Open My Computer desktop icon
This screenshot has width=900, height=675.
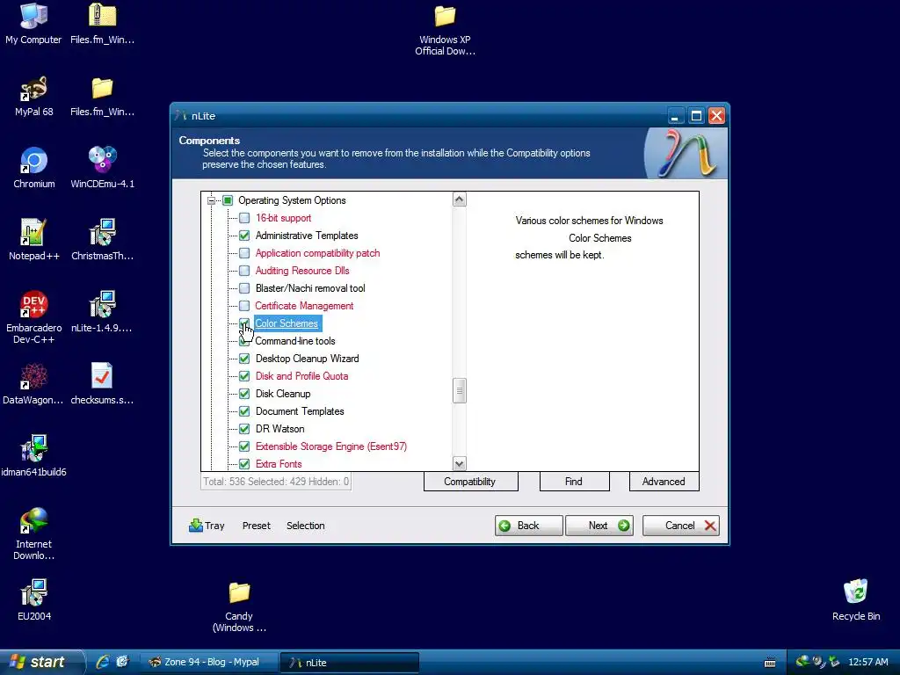[x=33, y=23]
